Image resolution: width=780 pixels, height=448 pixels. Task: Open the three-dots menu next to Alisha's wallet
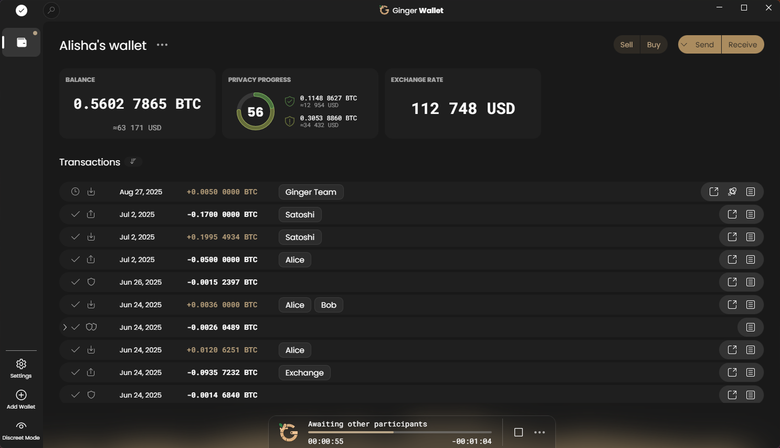pyautogui.click(x=162, y=45)
